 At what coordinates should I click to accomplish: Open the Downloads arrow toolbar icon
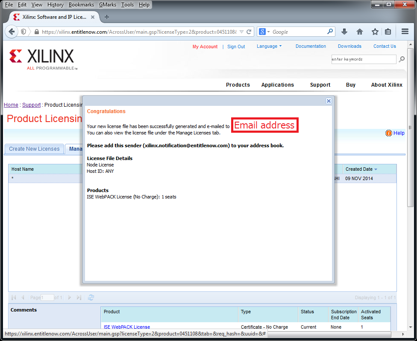(x=344, y=32)
